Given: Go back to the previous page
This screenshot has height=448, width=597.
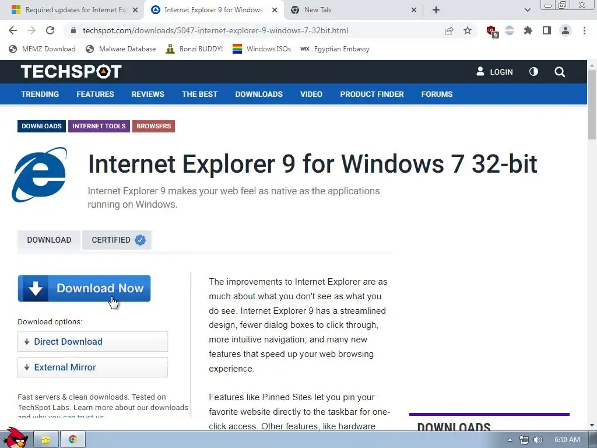Looking at the screenshot, I should point(13,30).
